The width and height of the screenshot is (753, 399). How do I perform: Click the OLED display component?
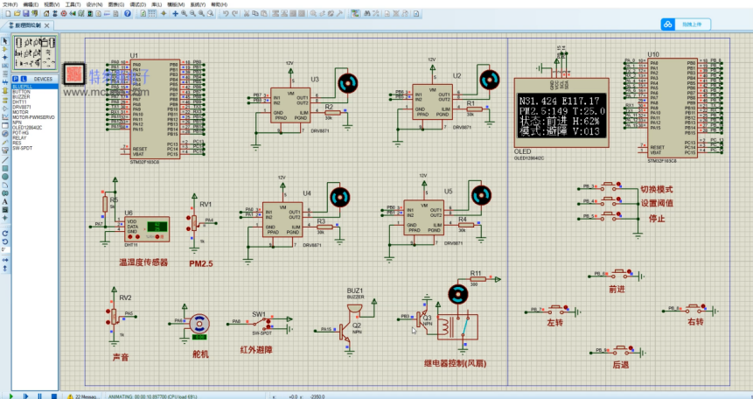[x=561, y=113]
